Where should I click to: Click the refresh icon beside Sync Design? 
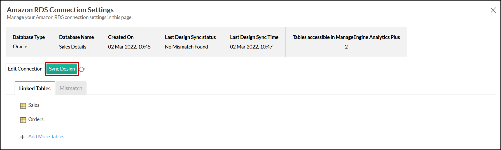click(82, 69)
